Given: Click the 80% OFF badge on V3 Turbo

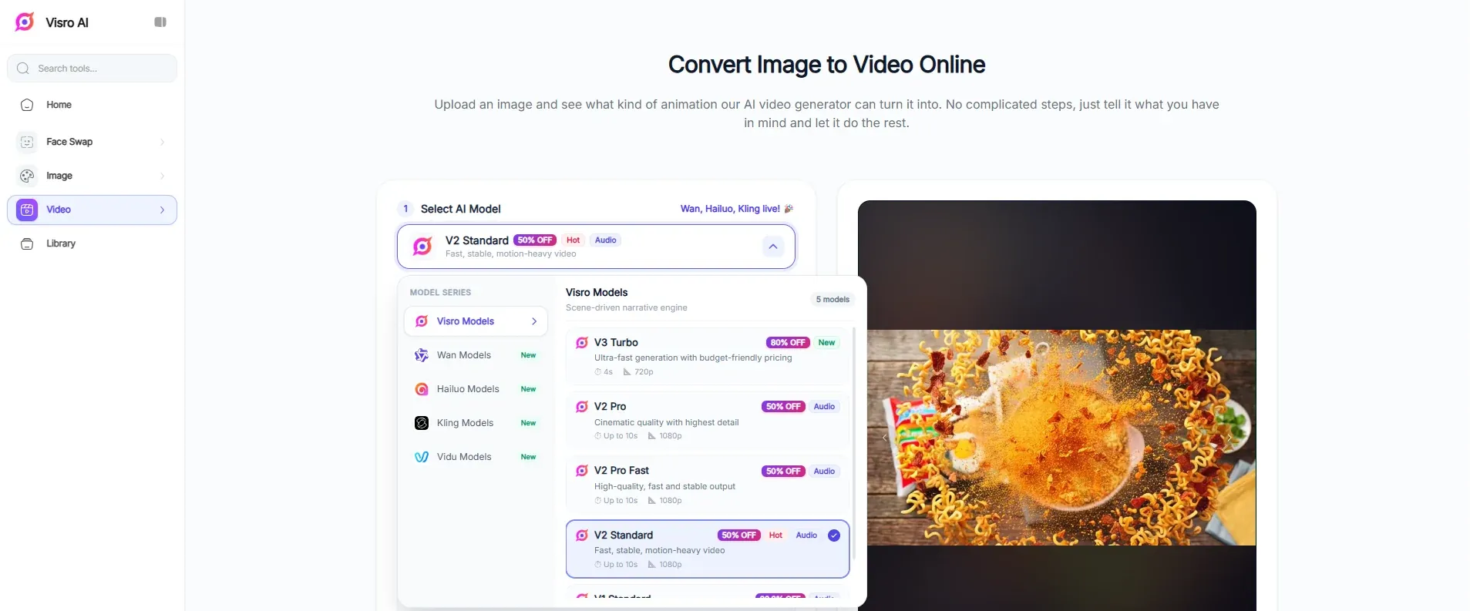Looking at the screenshot, I should (x=787, y=343).
